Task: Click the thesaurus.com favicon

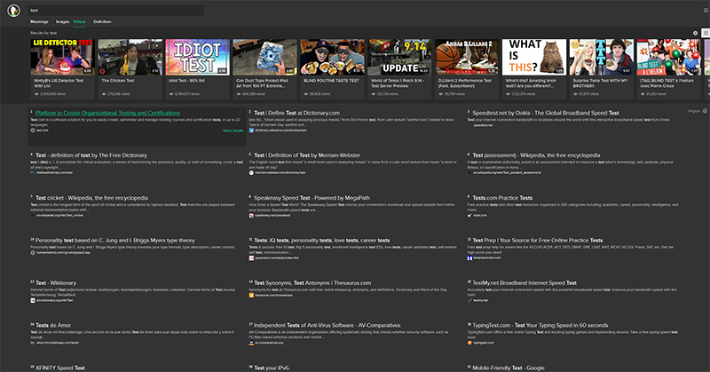Action: [251, 296]
